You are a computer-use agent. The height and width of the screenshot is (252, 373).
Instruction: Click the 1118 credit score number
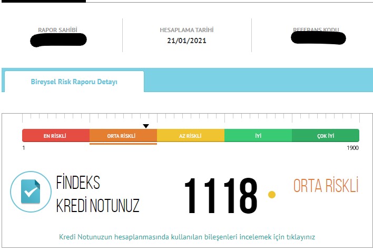pos(220,195)
